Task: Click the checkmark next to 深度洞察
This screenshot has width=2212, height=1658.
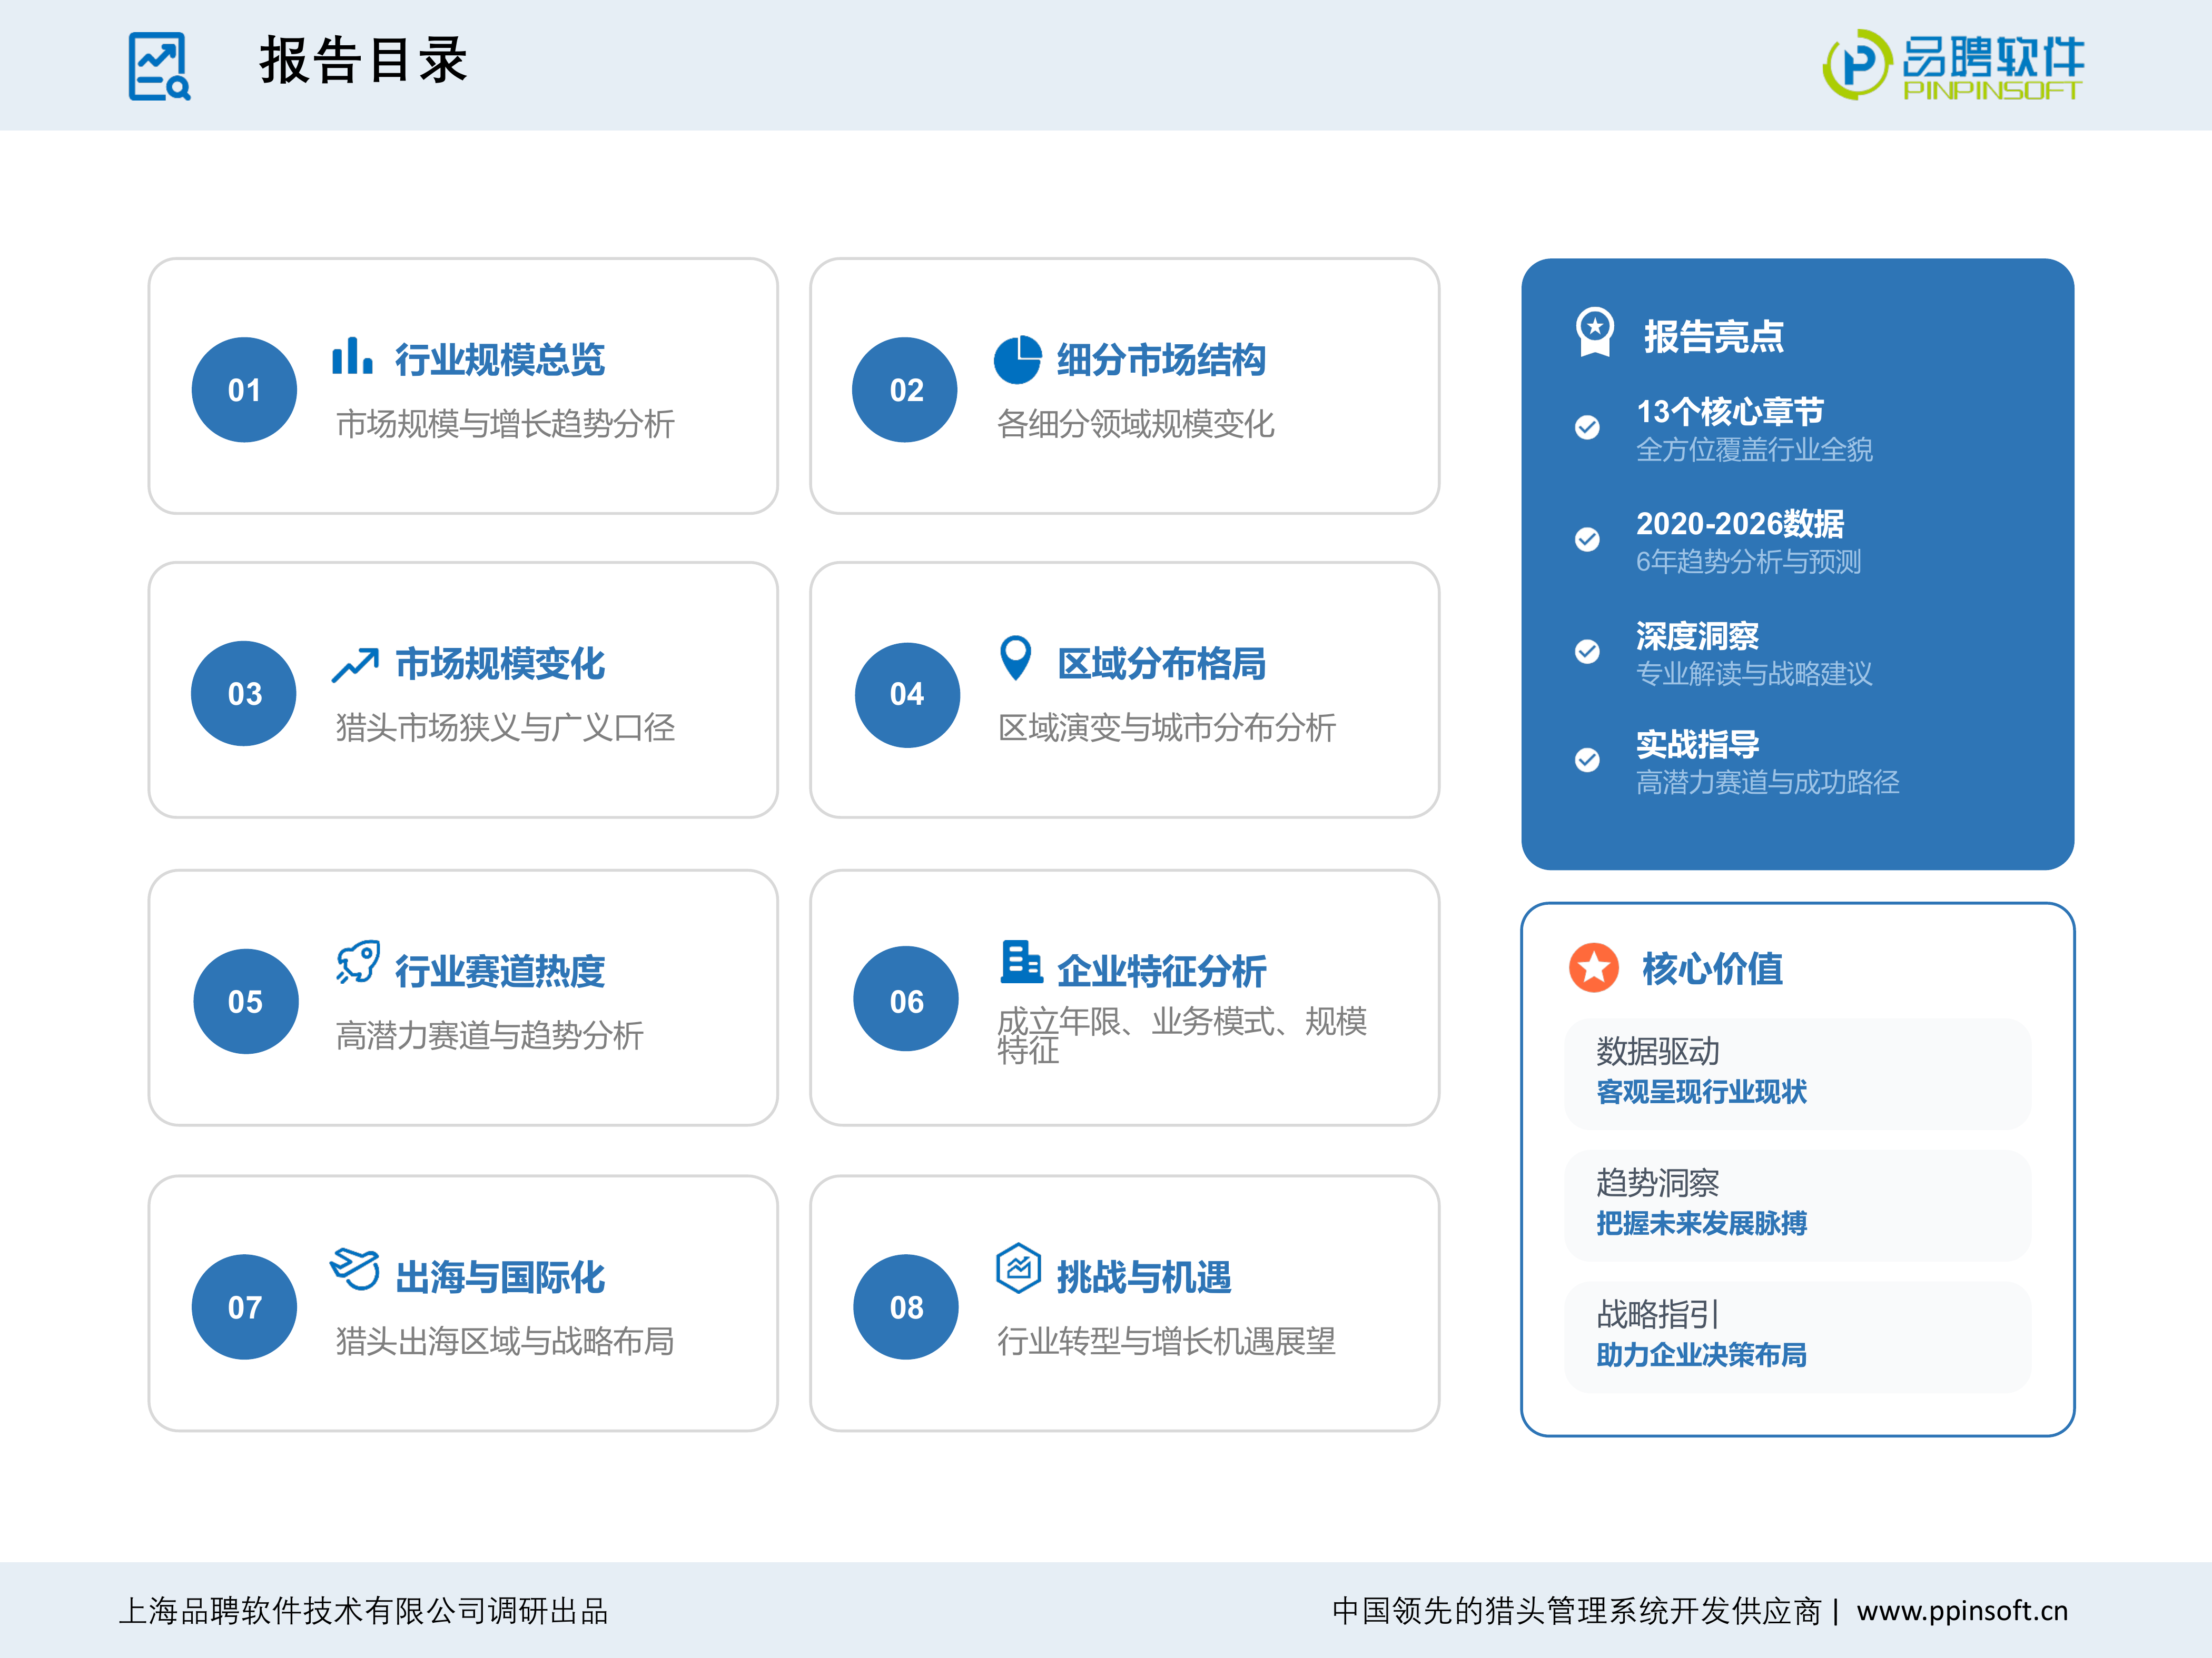Action: pyautogui.click(x=1587, y=652)
